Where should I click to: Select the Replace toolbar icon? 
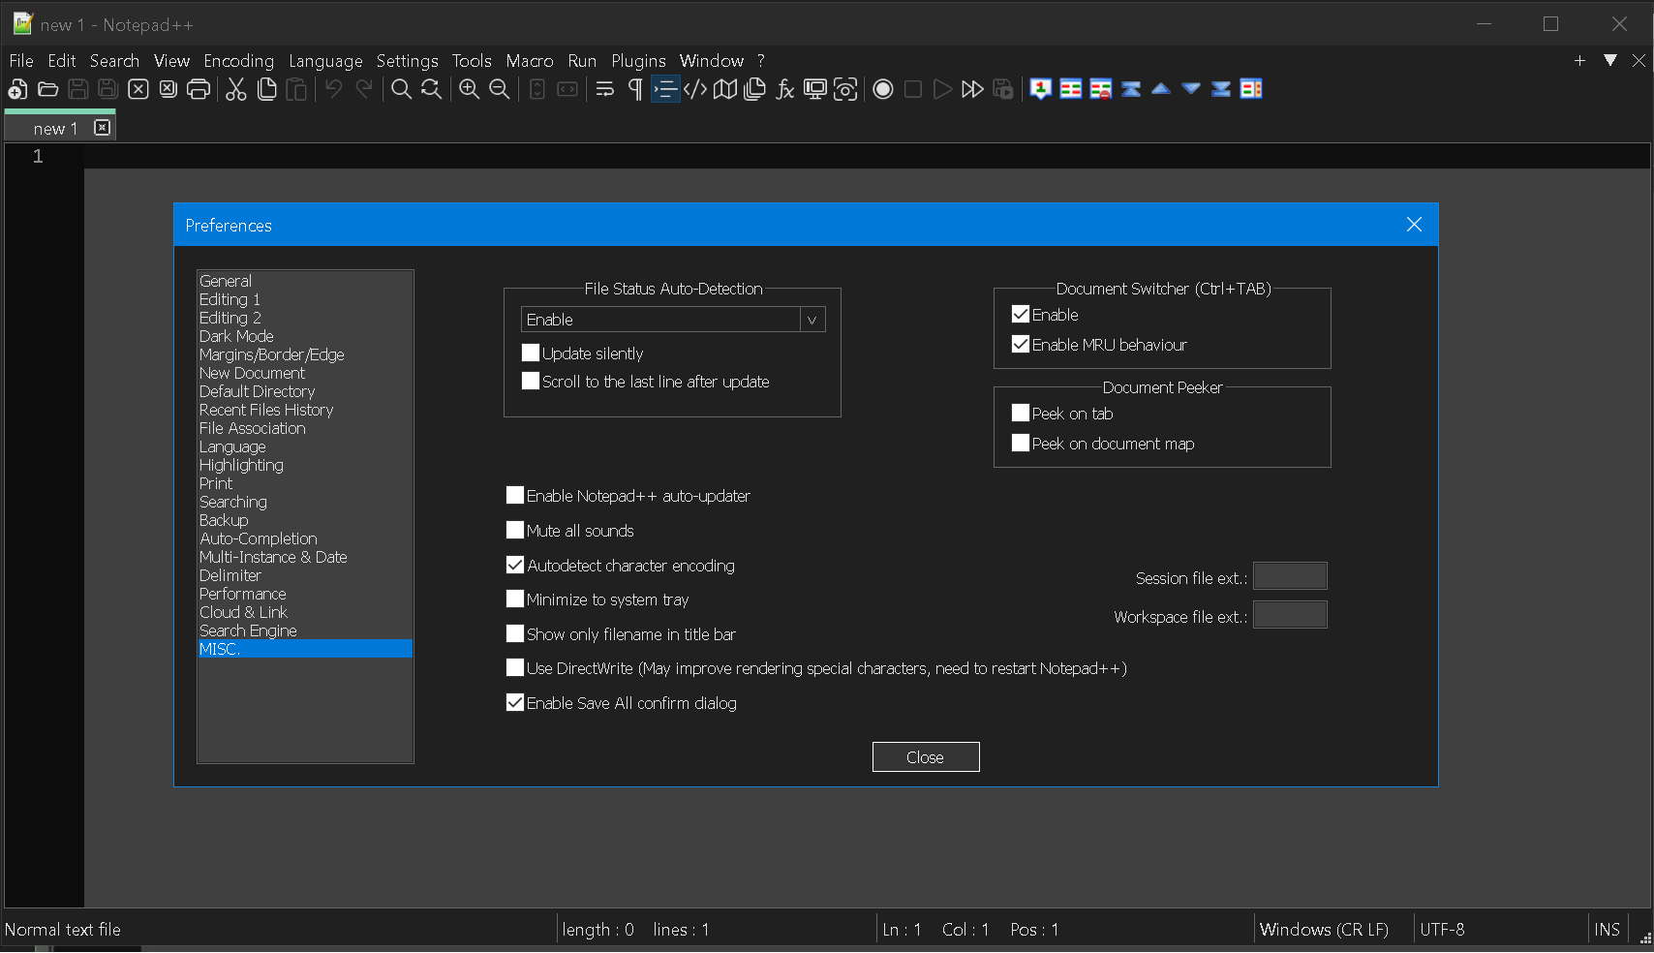coord(431,89)
